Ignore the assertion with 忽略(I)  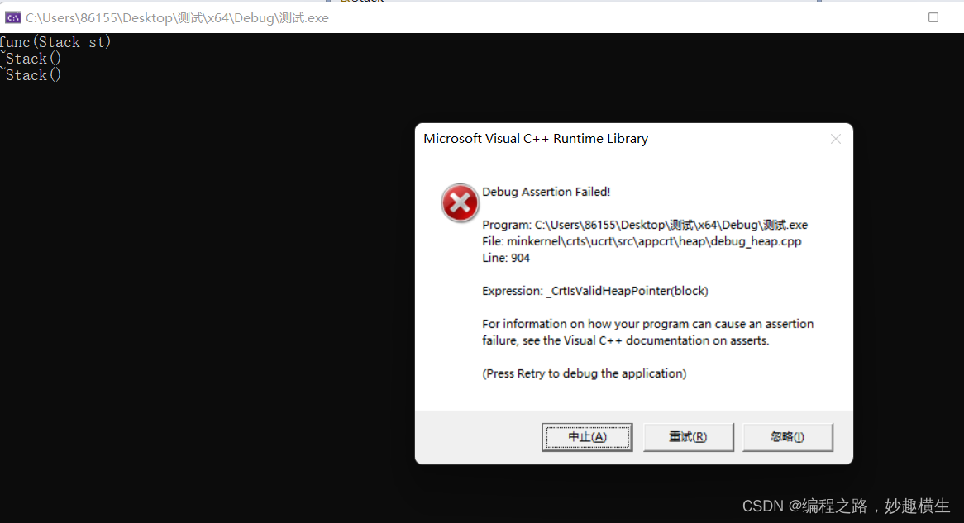788,437
